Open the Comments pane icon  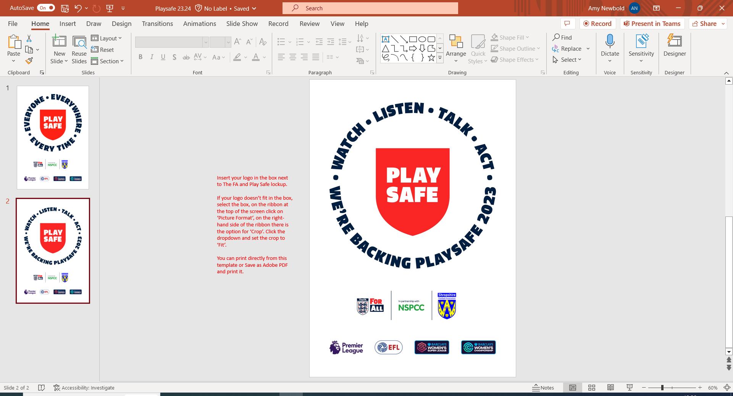(567, 24)
